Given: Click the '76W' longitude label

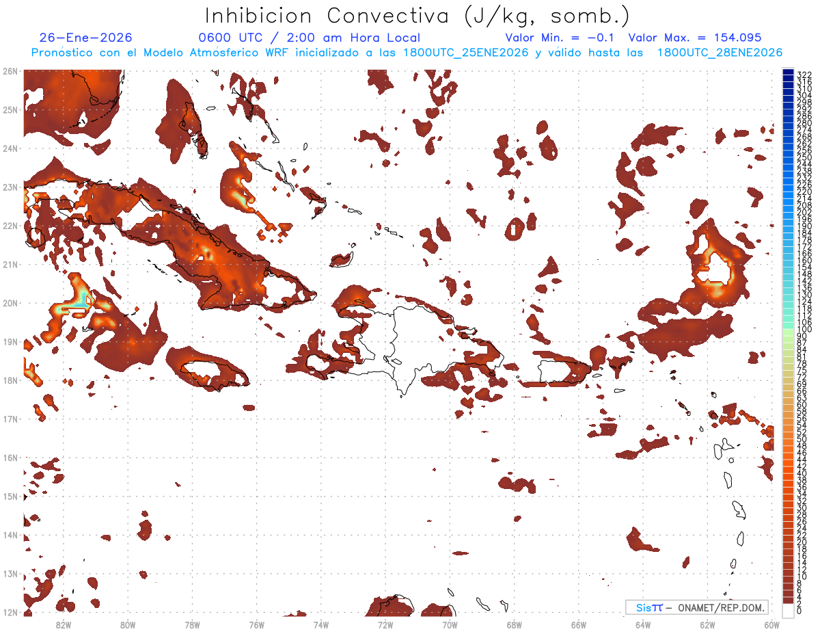Looking at the screenshot, I should 256,624.
